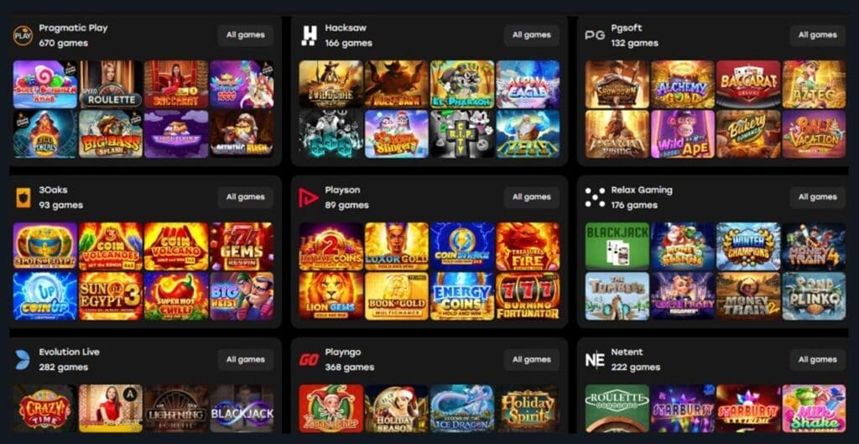Open All games for Pragmatic Play
The image size is (859, 444).
[246, 35]
